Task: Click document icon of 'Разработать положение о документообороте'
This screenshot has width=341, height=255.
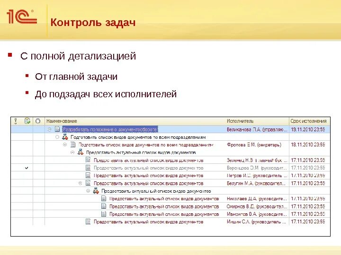Action: 57,129
